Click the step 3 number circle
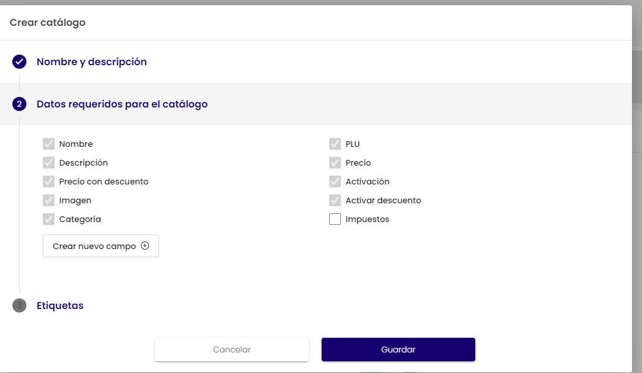 coord(19,305)
